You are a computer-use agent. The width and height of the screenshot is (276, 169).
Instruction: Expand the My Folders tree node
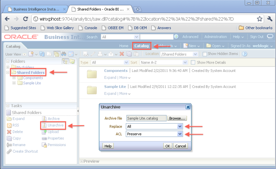(x=8, y=67)
